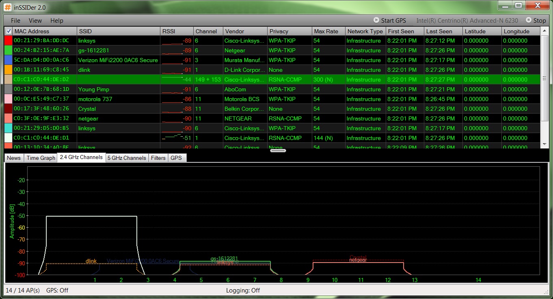Screen dimensions: 553x299
Task: Click the Belkin Corpor... vendor cell
Action: (x=245, y=109)
